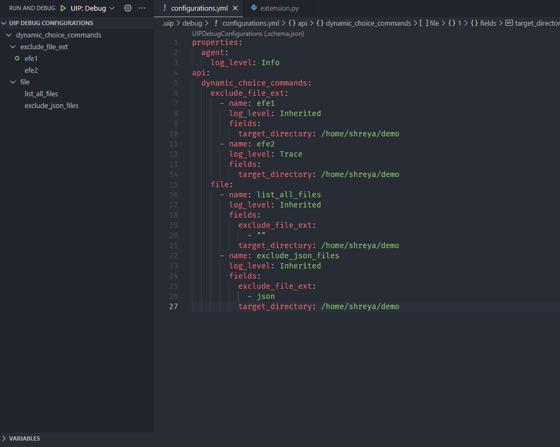Click the Python icon on extension.py tab
Screen dimensions: 560x447
click(254, 8)
